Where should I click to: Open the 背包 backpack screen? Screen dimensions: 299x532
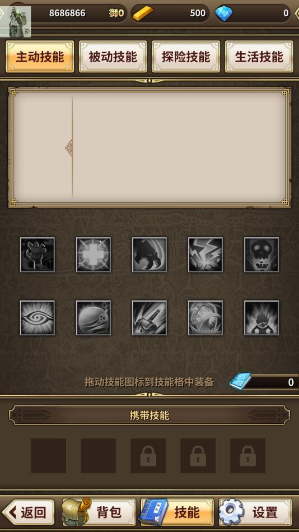pos(99,512)
